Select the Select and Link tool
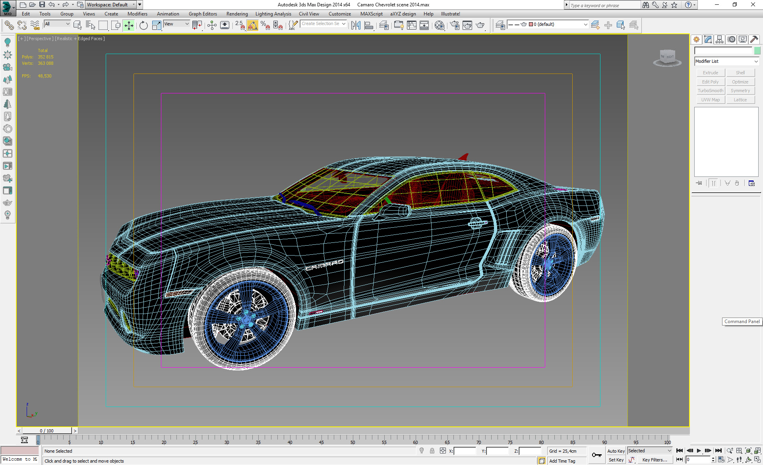The width and height of the screenshot is (763, 465). 9,25
